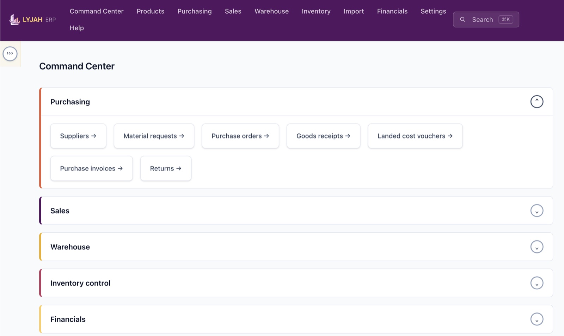Screen dimensions: 564x336
Task: Open Goods receipts
Action: [x=324, y=136]
